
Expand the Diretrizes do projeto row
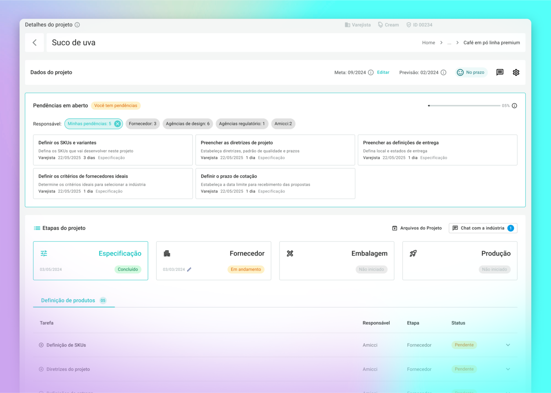(508, 369)
